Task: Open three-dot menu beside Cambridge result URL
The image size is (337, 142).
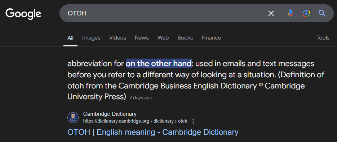Action: [193, 122]
